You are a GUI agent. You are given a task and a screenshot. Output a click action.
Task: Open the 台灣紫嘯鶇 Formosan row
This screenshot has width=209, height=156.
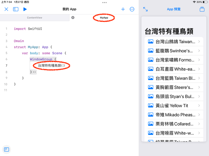(174, 60)
